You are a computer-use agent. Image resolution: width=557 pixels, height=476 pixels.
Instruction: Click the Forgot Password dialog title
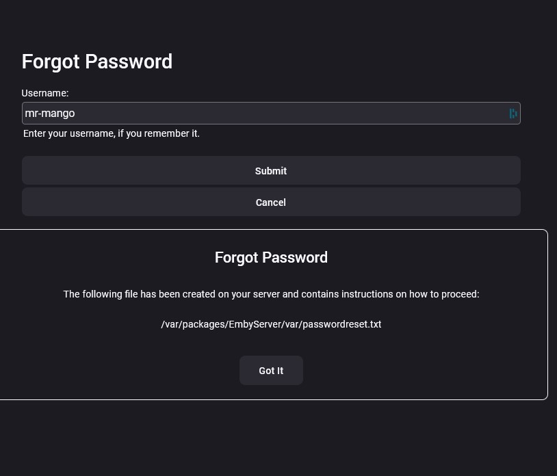pos(271,257)
